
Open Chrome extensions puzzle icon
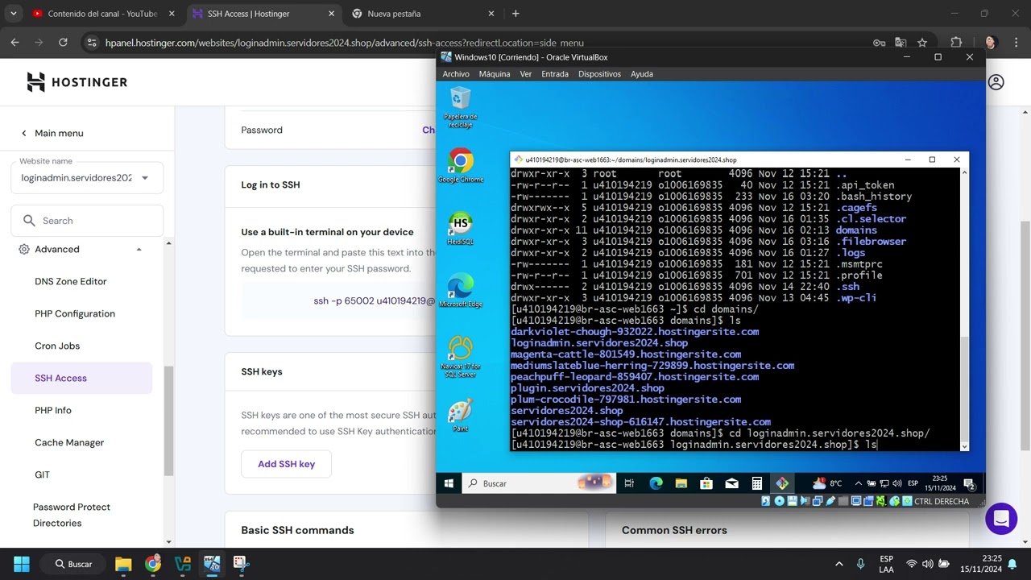click(x=956, y=43)
